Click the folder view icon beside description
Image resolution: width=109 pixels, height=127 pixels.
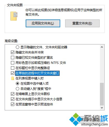[x=14, y=16]
